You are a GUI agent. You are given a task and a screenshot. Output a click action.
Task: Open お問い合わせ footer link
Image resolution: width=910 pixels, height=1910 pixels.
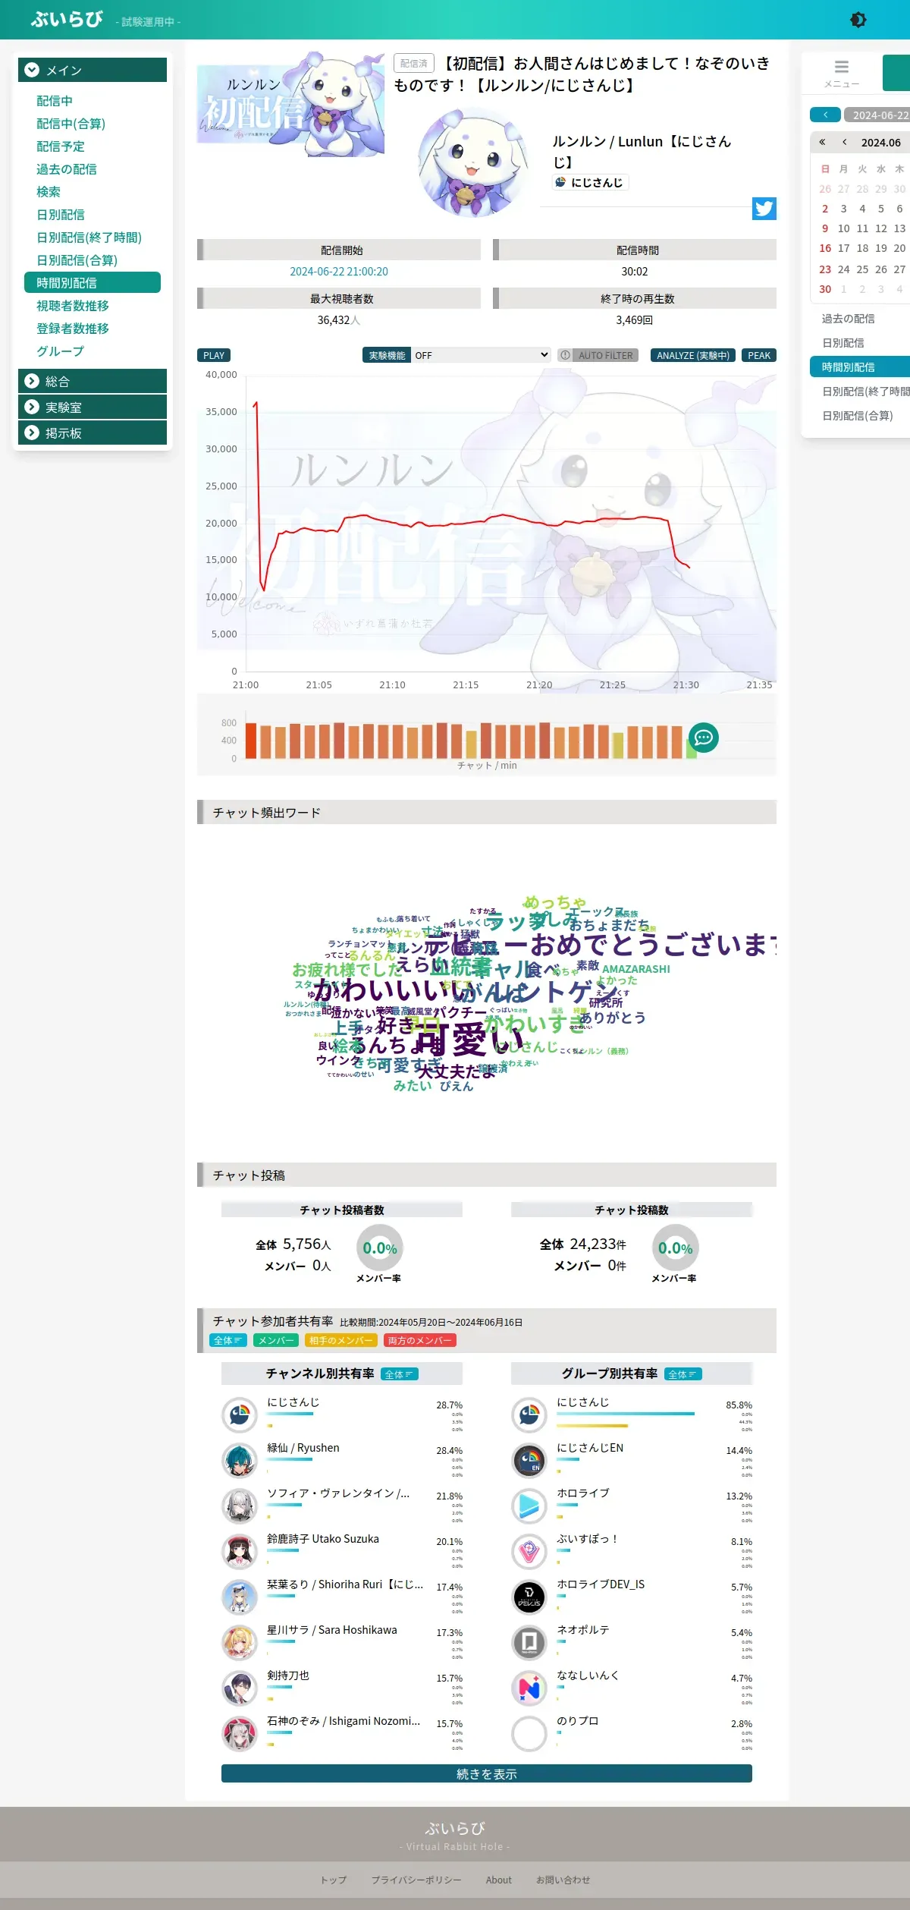click(x=563, y=1880)
